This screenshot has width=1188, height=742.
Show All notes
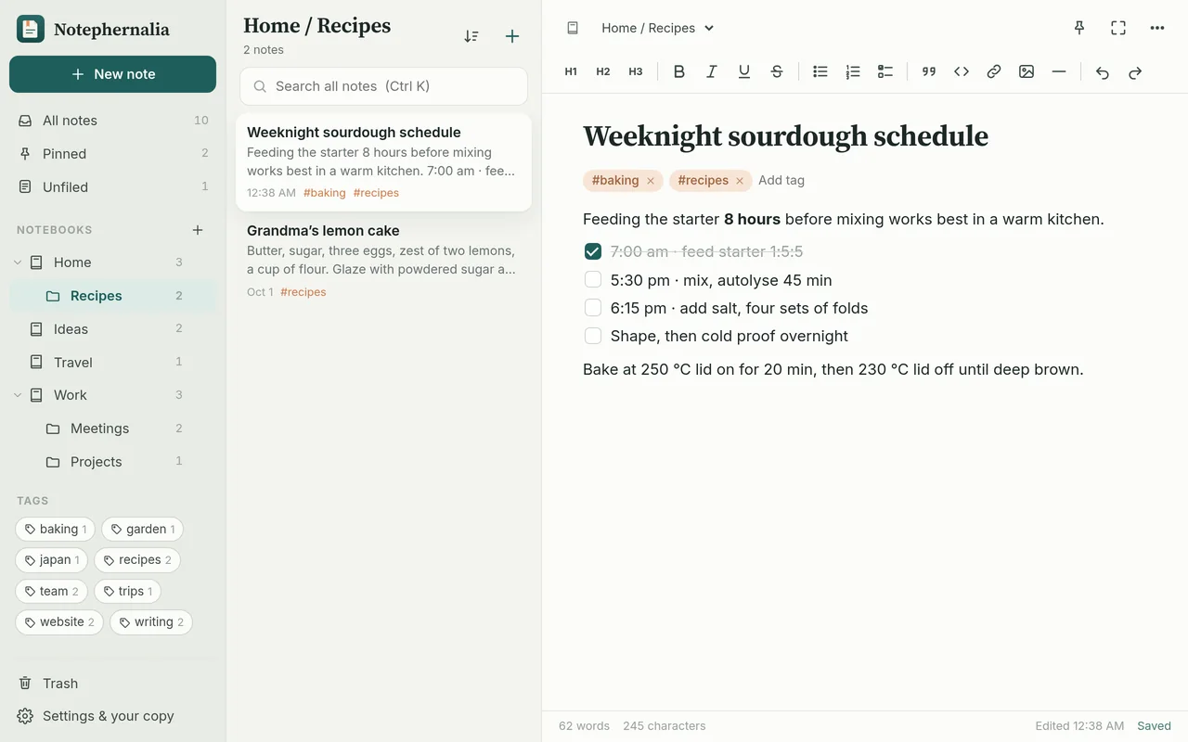pos(112,121)
